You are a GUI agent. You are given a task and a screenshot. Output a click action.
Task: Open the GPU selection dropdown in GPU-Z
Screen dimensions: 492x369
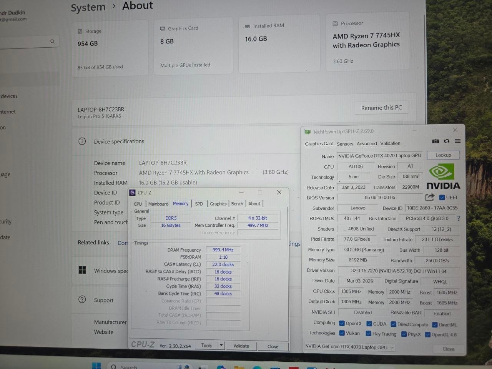point(349,347)
